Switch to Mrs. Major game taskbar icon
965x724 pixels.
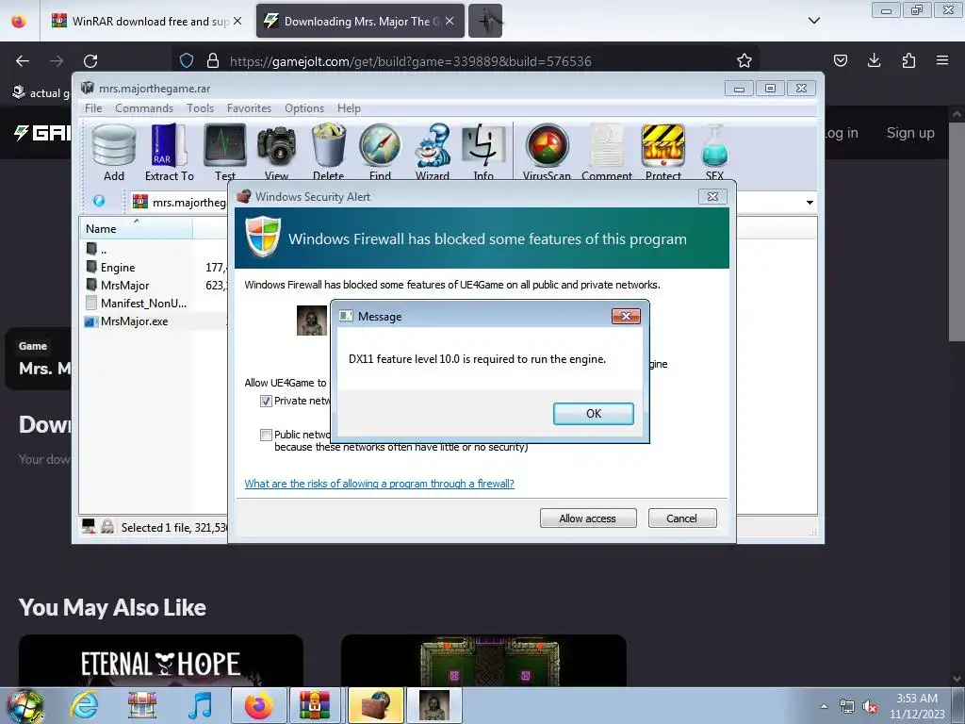pyautogui.click(x=433, y=705)
